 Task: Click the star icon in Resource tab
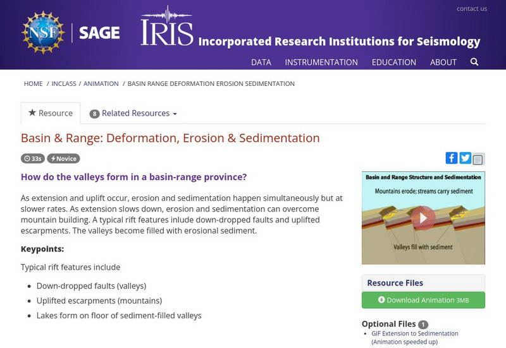32,112
